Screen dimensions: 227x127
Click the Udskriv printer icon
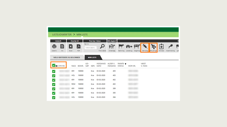[54, 46]
